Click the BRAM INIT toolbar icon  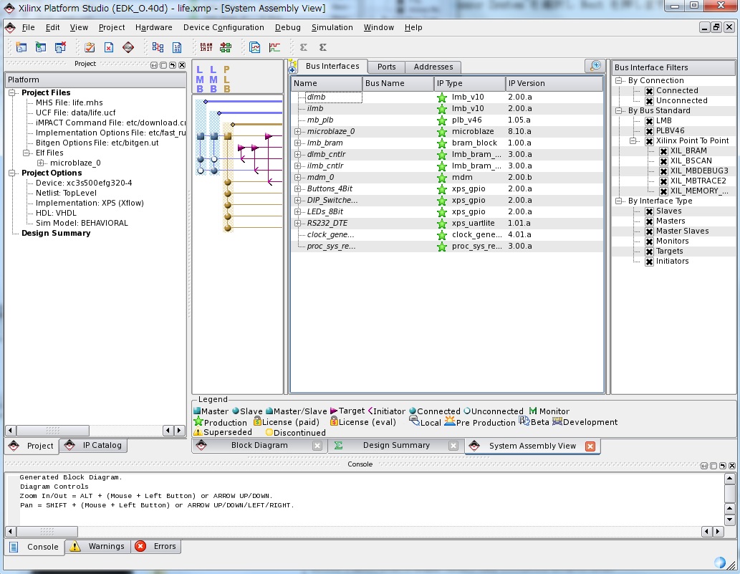(x=206, y=47)
